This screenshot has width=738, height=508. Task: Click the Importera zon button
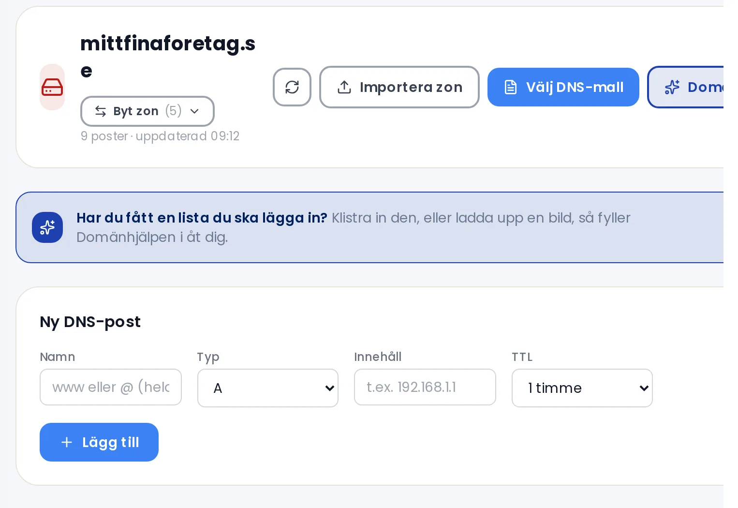point(399,87)
